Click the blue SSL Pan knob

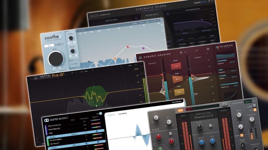pyautogui.click(x=212, y=141)
